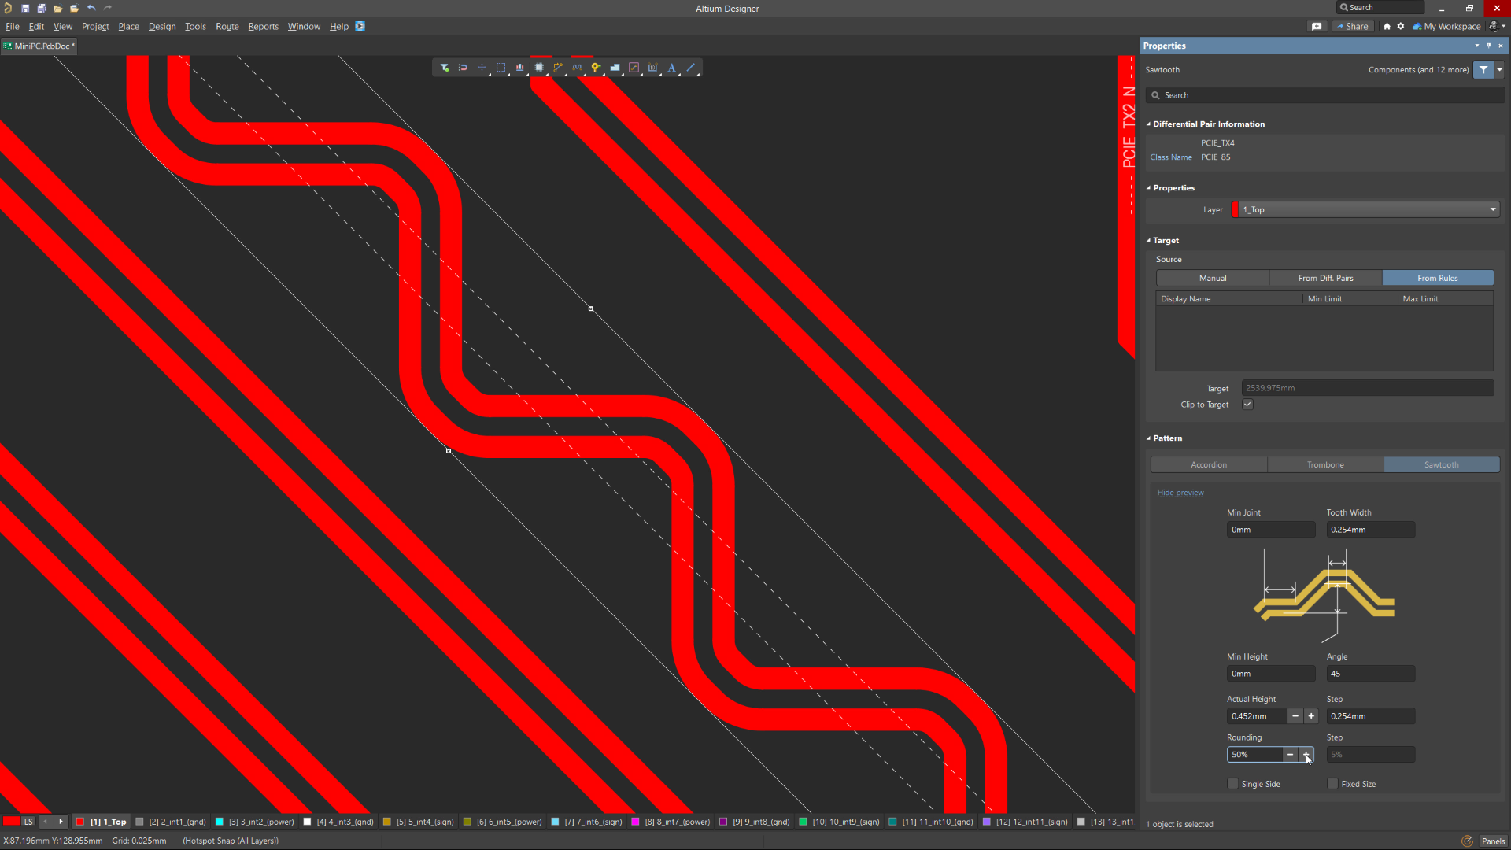Viewport: 1511px width, 850px height.
Task: Enable the Single Side checkbox
Action: click(1232, 783)
